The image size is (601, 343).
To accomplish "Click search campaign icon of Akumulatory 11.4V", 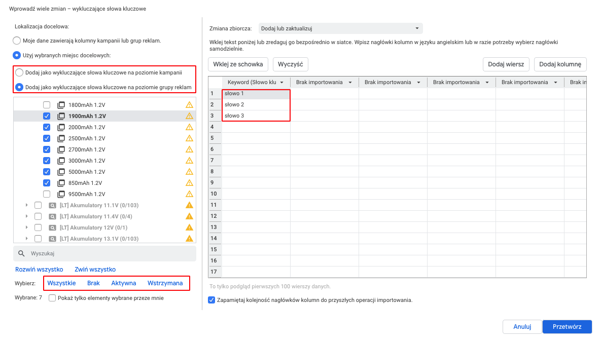I will click(x=53, y=217).
